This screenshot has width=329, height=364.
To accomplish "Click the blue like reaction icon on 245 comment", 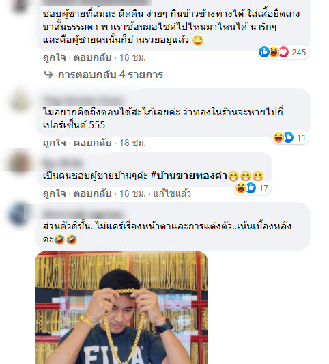I will click(x=264, y=52).
